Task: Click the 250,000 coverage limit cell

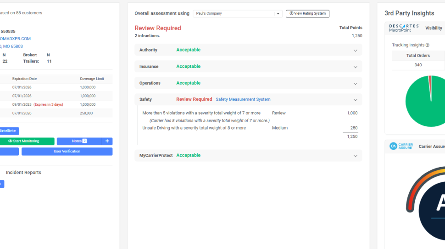Action: click(86, 113)
